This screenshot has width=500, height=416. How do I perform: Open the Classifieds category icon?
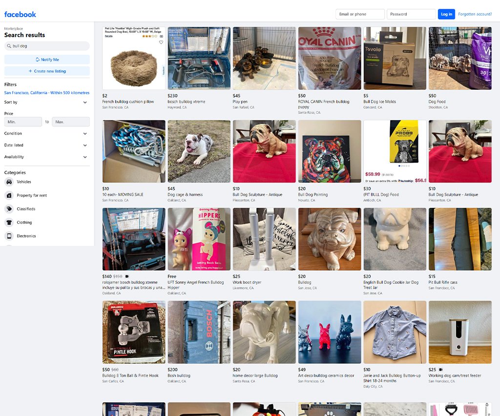click(x=9, y=209)
